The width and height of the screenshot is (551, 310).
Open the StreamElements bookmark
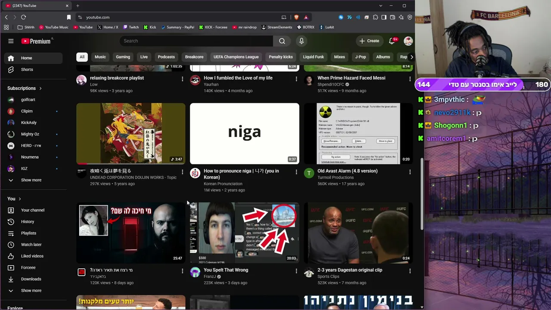pos(276,27)
